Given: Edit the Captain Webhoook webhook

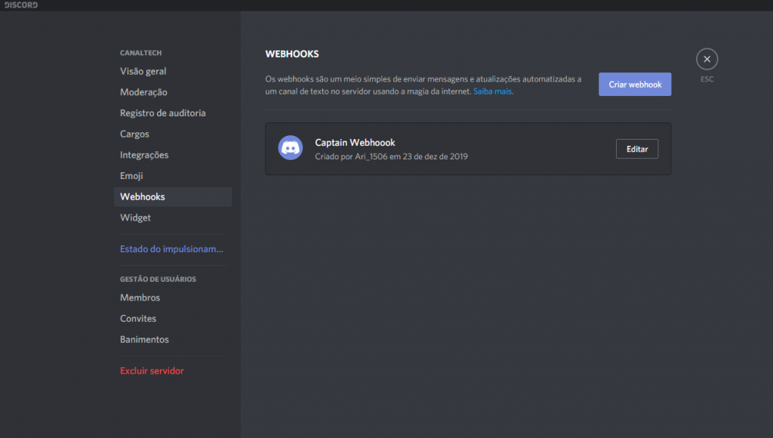Looking at the screenshot, I should pos(637,149).
